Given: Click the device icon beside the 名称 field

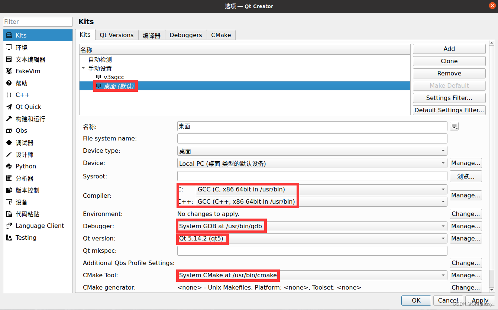Looking at the screenshot, I should (454, 126).
